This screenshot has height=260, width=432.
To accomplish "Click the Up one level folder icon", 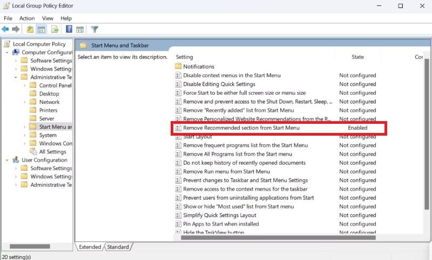I will tap(30, 29).
